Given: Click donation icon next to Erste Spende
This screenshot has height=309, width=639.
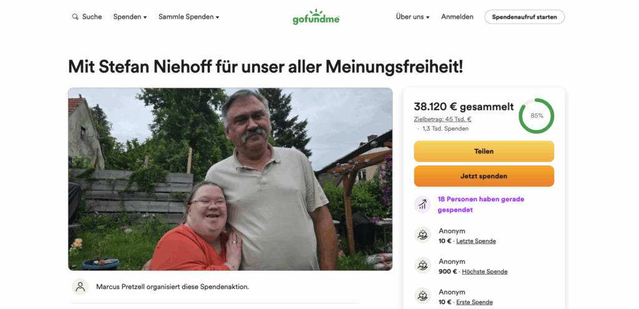Looking at the screenshot, I should coord(422,296).
